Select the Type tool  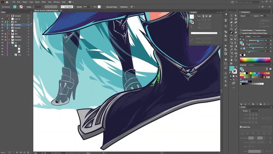(x=231, y=26)
